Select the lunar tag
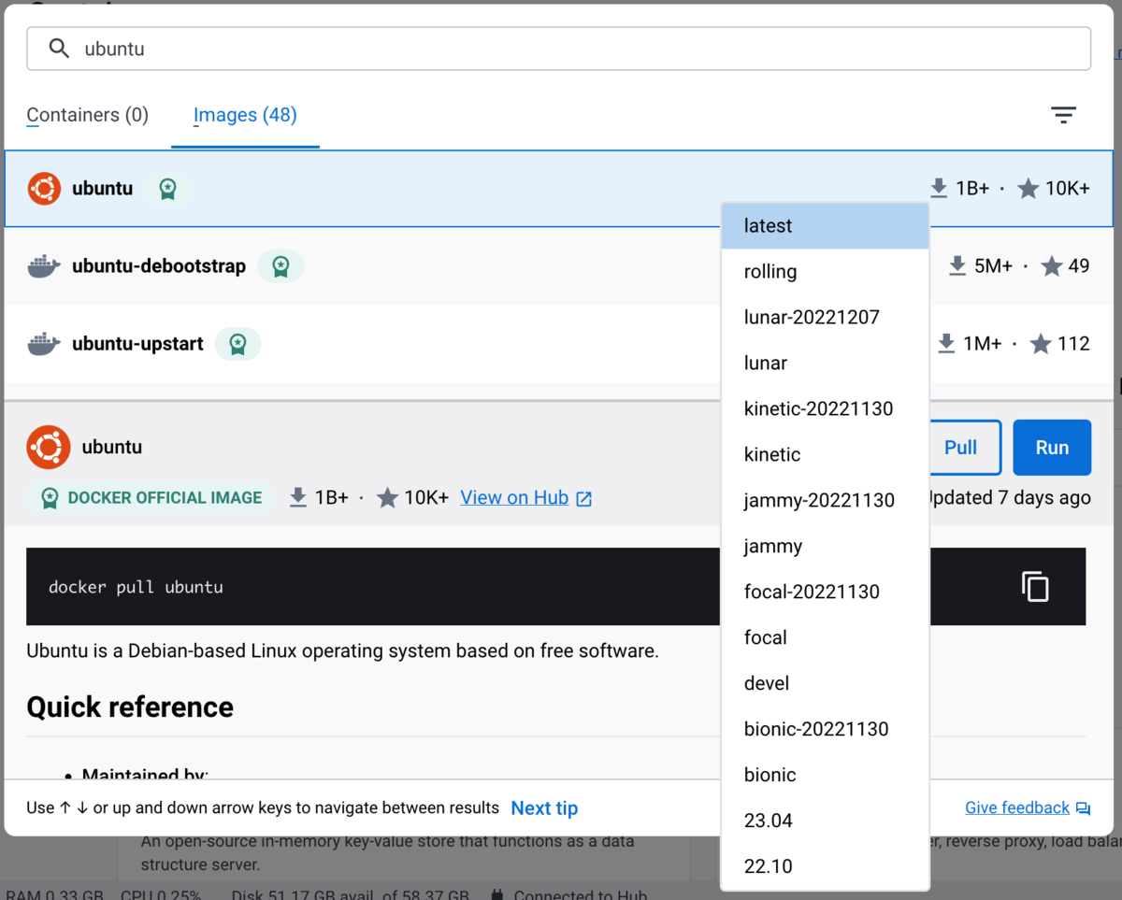 coord(825,364)
